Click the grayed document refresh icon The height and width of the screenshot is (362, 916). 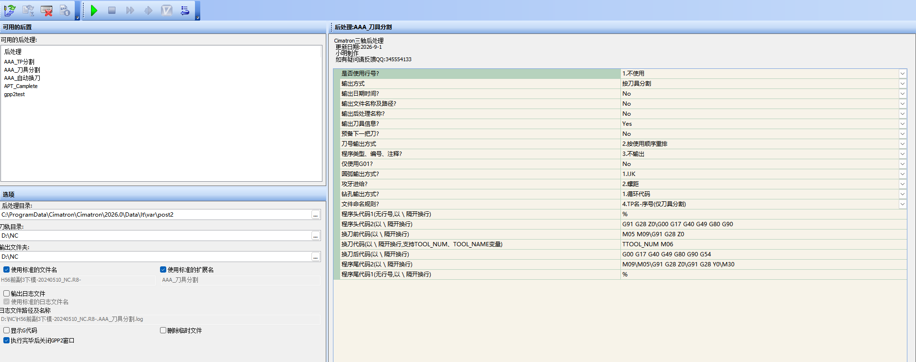[28, 10]
